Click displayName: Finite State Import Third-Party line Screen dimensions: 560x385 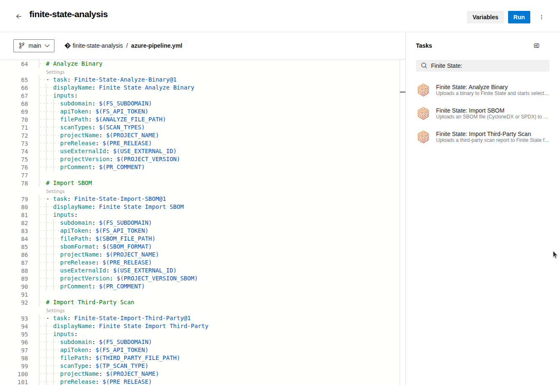click(x=131, y=326)
